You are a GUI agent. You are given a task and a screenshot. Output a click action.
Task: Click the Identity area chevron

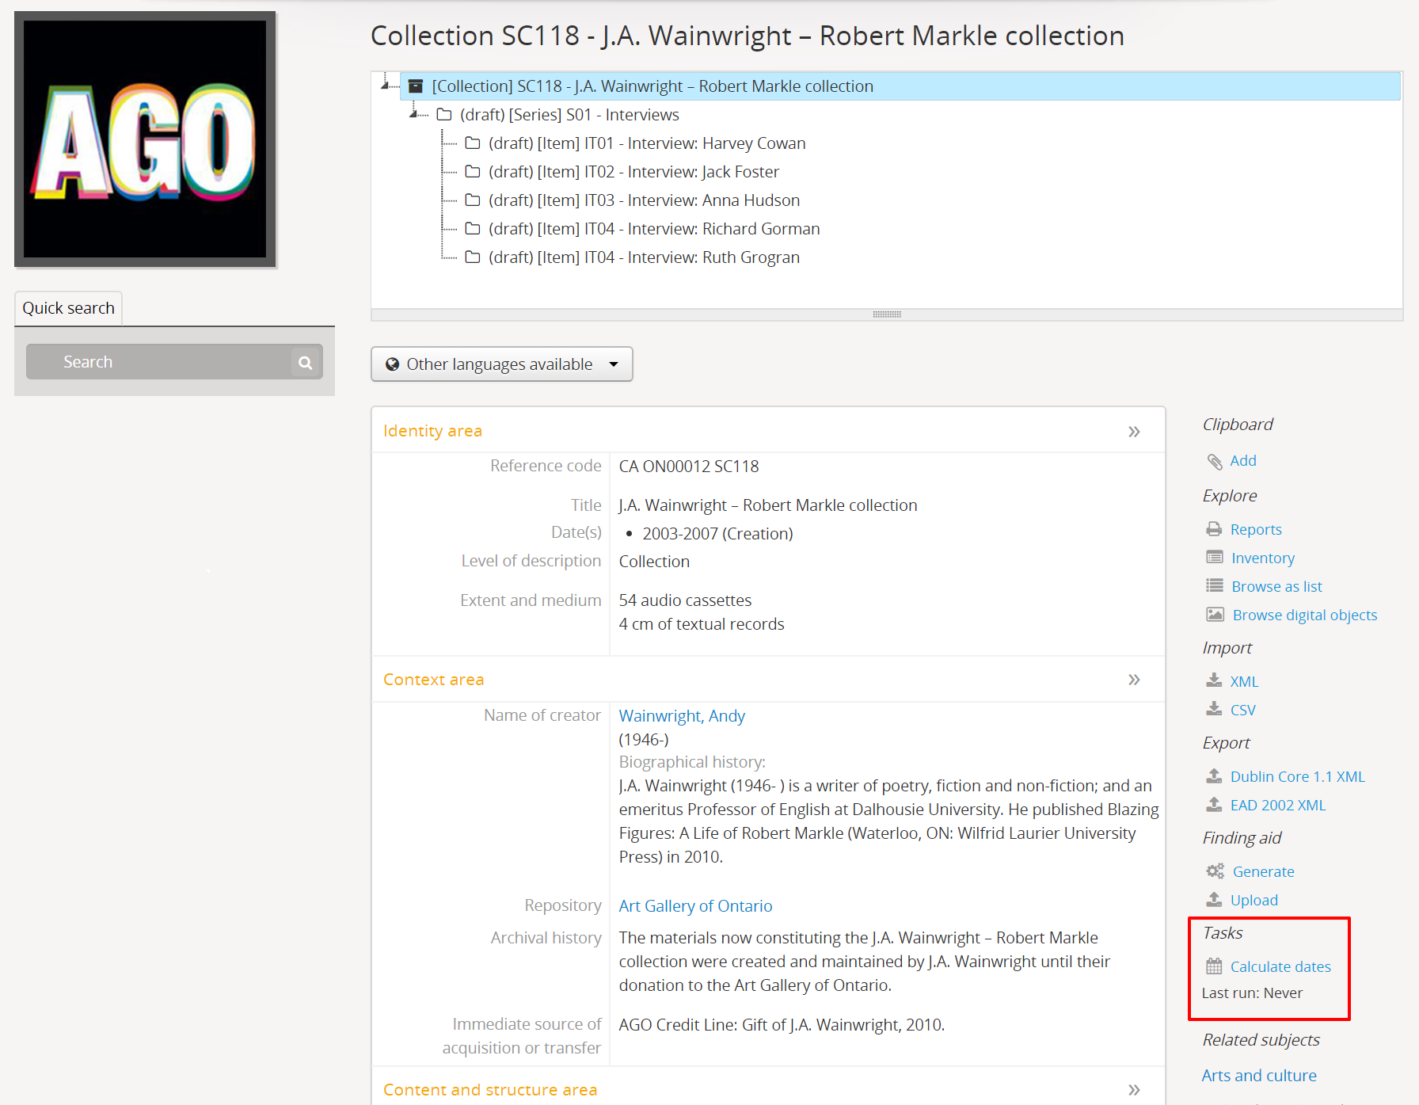pos(1134,432)
